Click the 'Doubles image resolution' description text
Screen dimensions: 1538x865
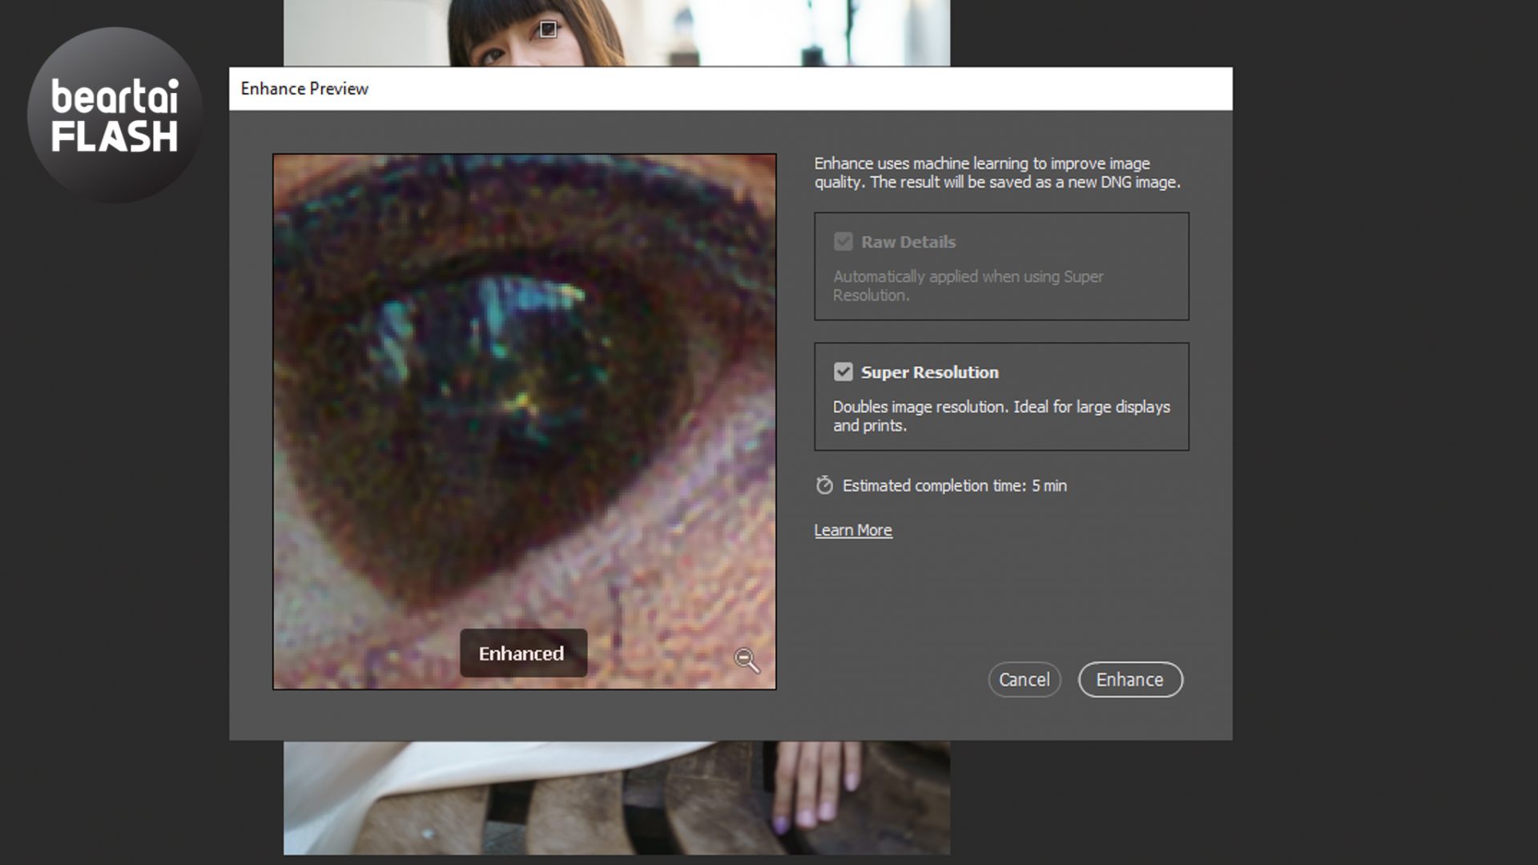coord(1001,416)
